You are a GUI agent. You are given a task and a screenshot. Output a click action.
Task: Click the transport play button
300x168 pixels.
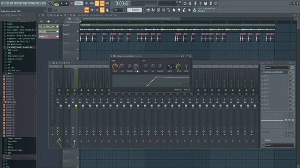[x=61, y=3]
